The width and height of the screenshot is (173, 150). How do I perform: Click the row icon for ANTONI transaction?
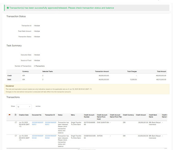(16, 136)
